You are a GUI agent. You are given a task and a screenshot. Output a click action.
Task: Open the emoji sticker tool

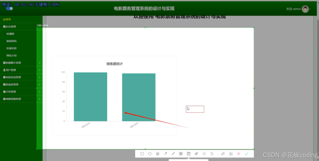(x=157, y=154)
